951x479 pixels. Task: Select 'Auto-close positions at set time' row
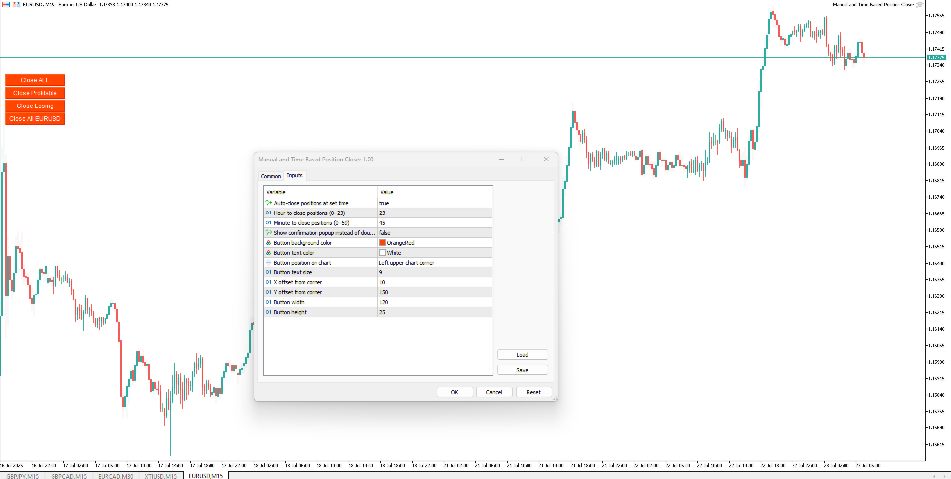(x=378, y=203)
